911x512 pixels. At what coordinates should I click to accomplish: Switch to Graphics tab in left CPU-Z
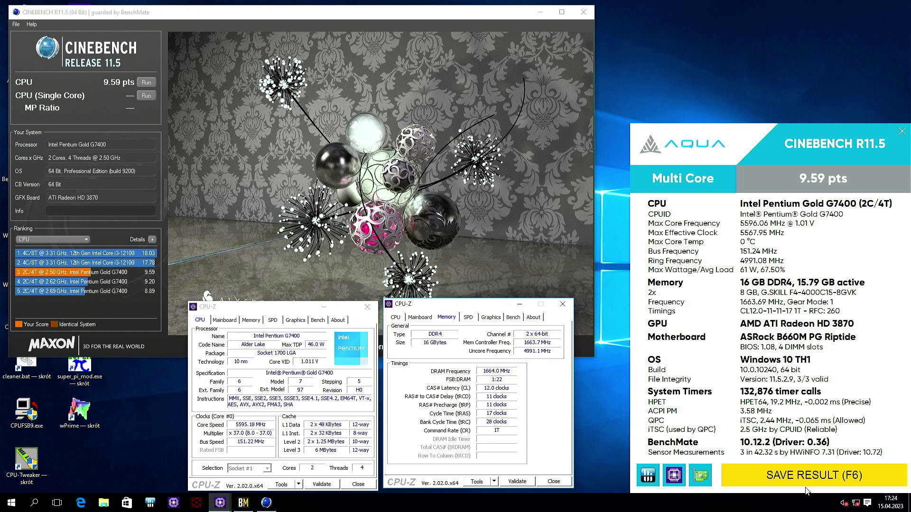pos(295,320)
